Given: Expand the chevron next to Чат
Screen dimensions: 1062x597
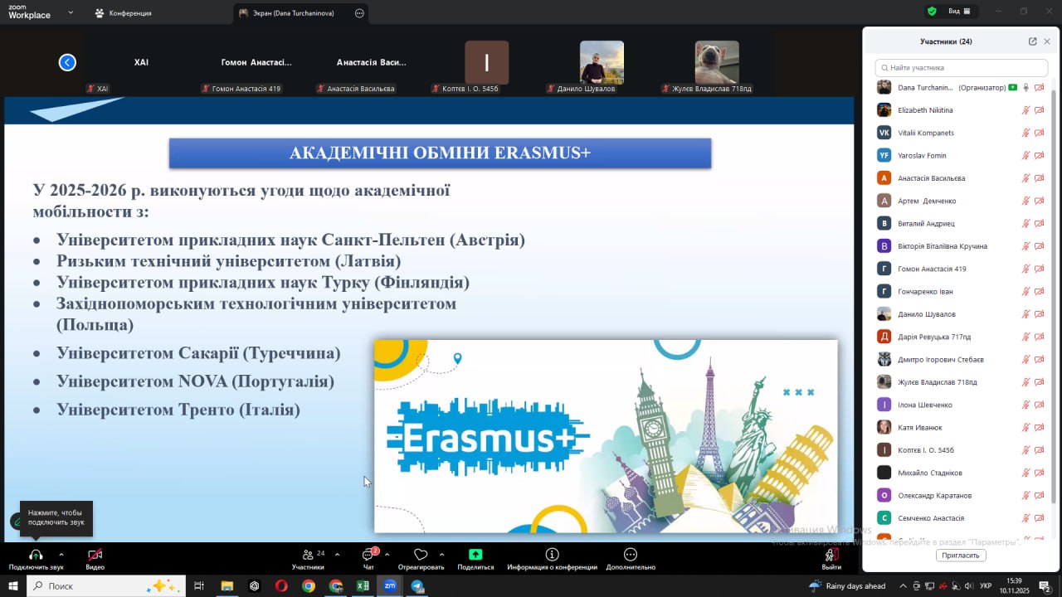Looking at the screenshot, I should pos(387,554).
